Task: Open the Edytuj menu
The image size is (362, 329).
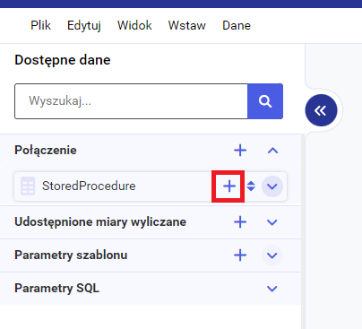Action: (x=84, y=25)
